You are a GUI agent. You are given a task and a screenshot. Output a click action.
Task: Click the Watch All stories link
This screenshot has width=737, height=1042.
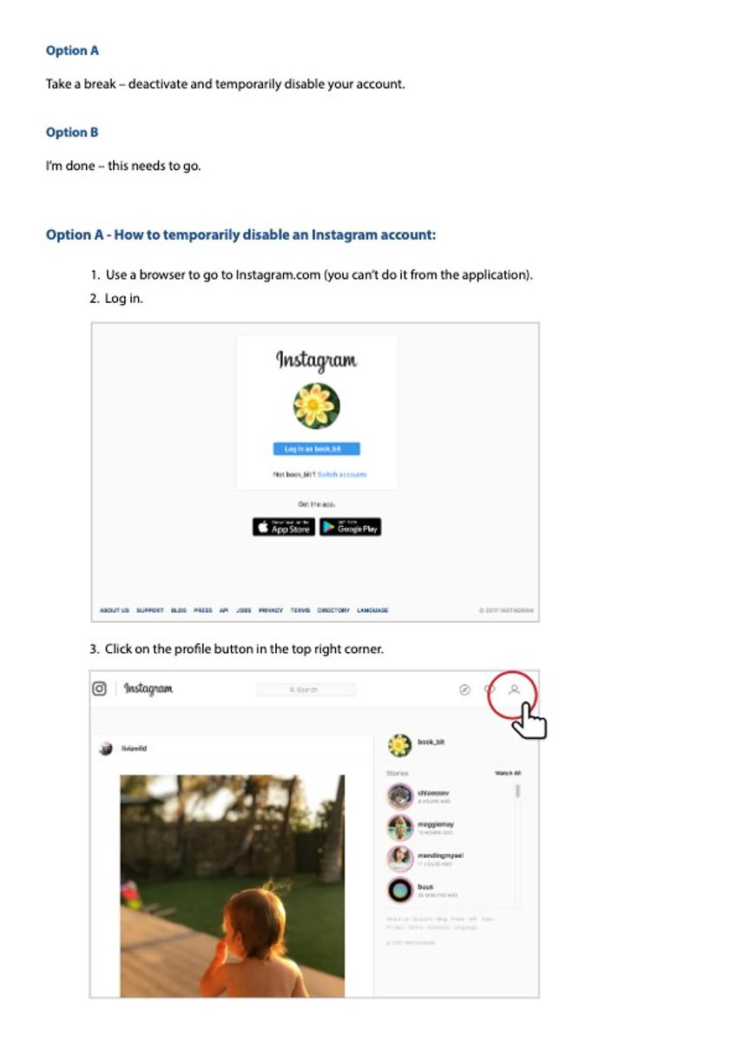point(508,773)
